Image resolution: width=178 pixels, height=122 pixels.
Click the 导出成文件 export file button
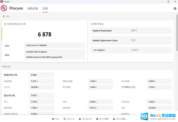click(85, 119)
